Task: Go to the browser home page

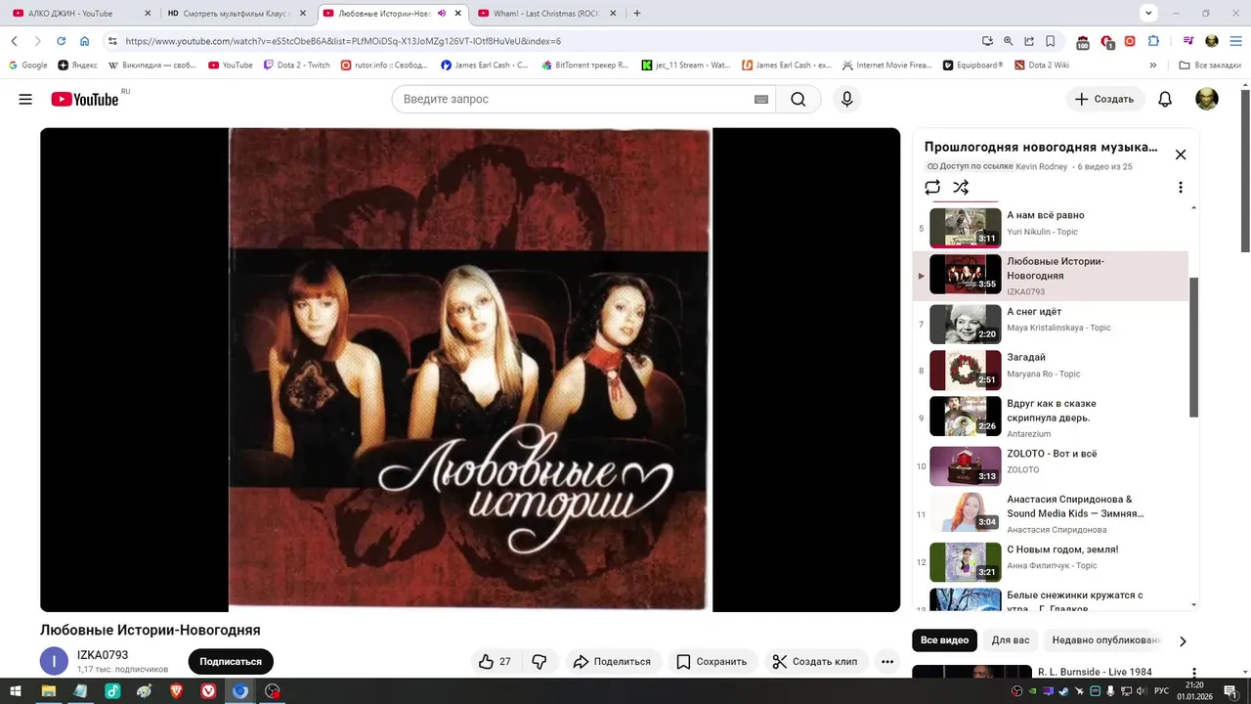Action: (85, 41)
